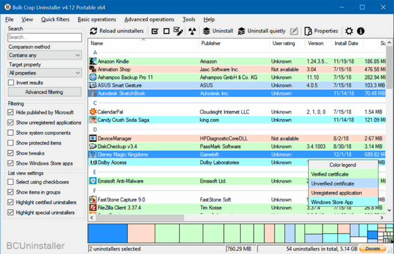
Task: Sort by the User rating column header
Action: tap(287, 43)
